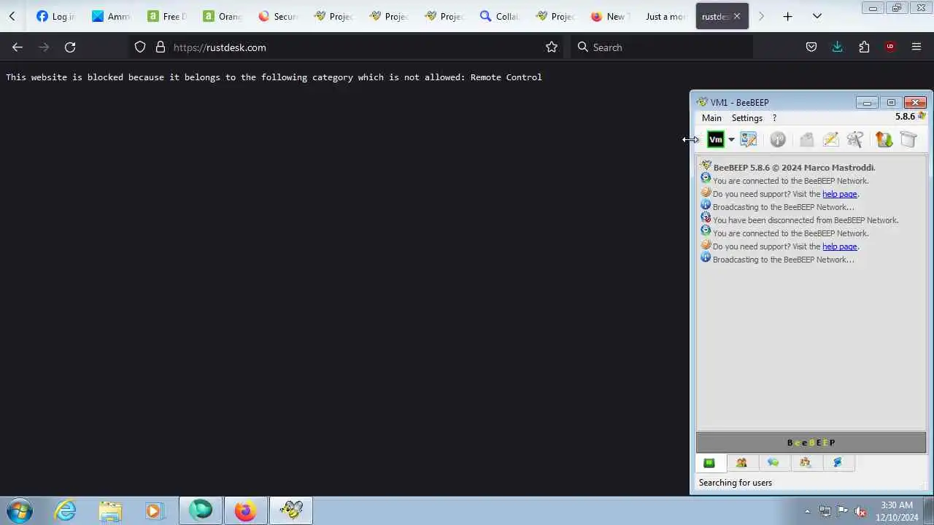This screenshot has width=934, height=525.
Task: Go back with Firefox back arrow
Action: [x=18, y=47]
